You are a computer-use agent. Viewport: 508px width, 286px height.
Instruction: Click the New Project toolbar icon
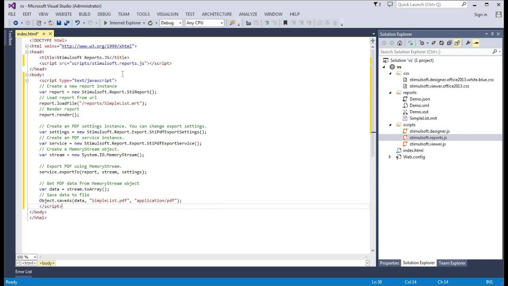[x=39, y=23]
